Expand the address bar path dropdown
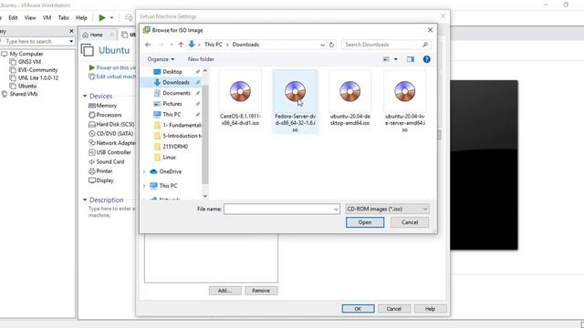The image size is (584, 328). tap(322, 45)
